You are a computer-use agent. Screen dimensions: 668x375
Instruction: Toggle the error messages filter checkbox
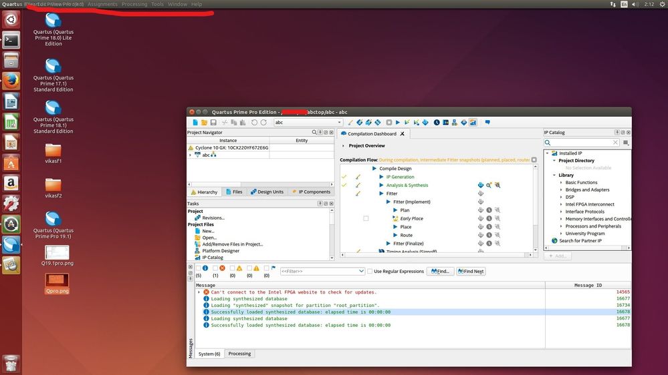click(215, 268)
